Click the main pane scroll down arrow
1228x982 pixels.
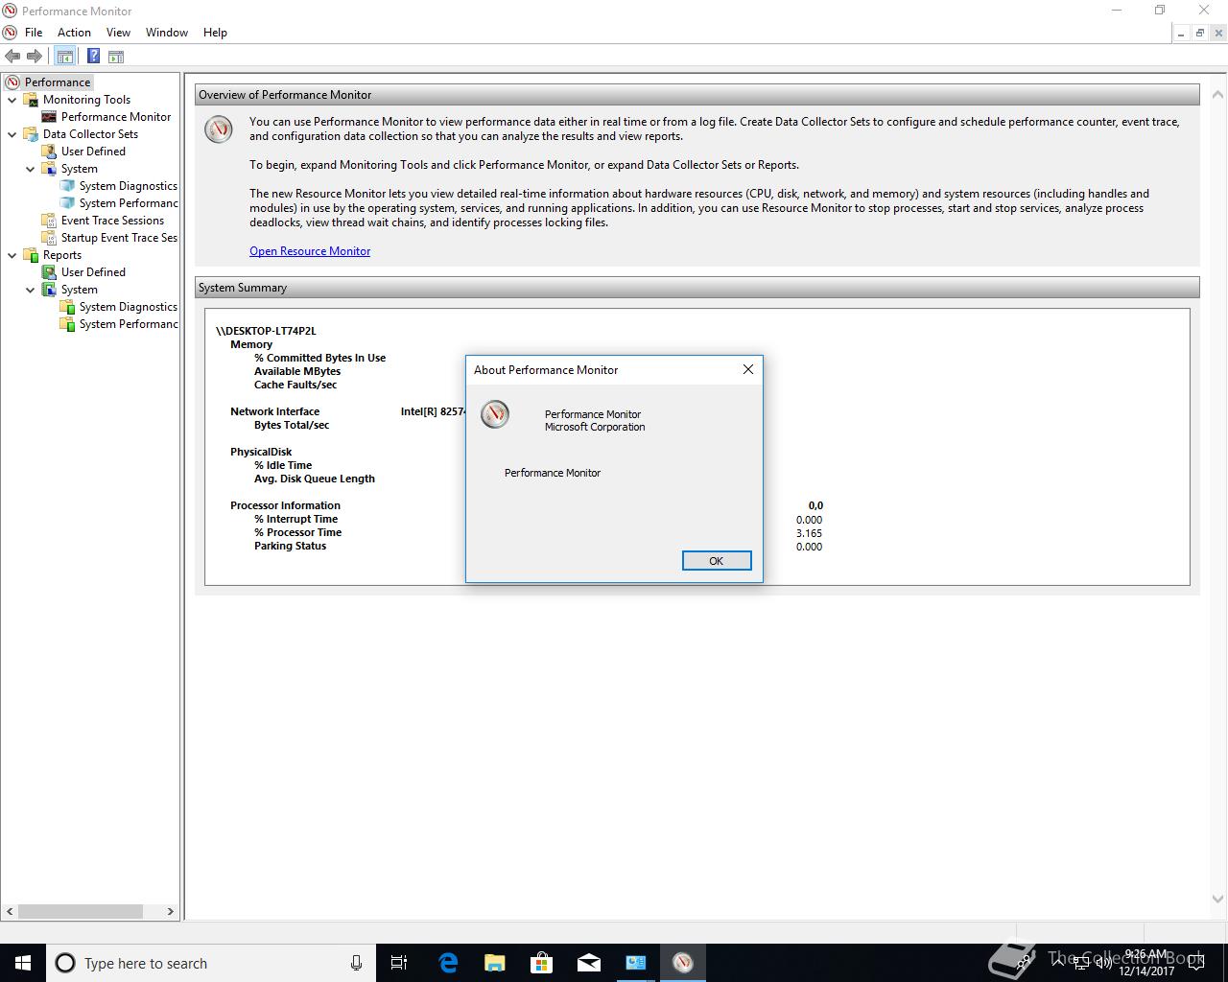pyautogui.click(x=1218, y=900)
